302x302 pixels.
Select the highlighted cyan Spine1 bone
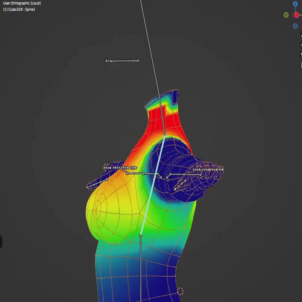[153, 185]
